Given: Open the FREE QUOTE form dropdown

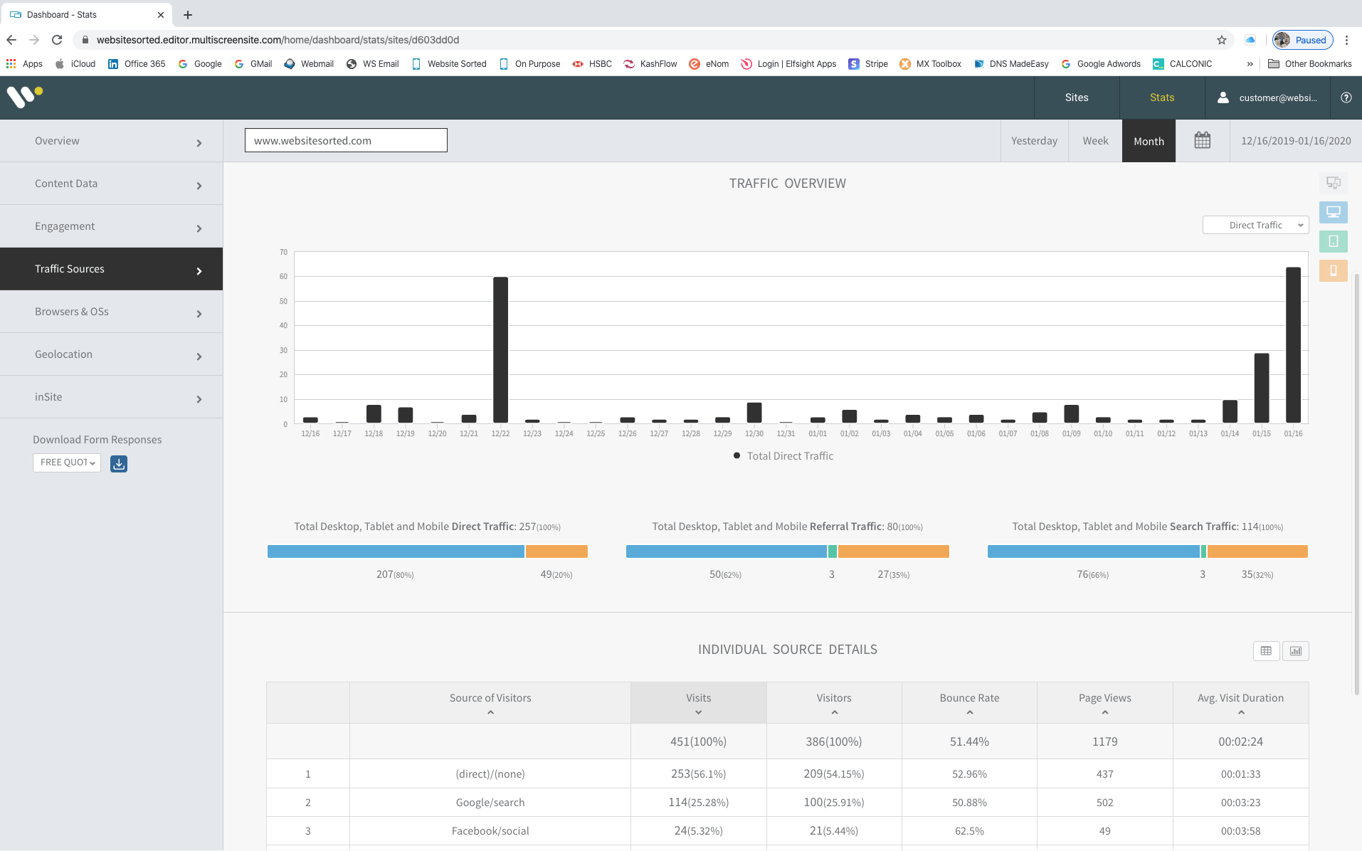Looking at the screenshot, I should click(x=66, y=462).
